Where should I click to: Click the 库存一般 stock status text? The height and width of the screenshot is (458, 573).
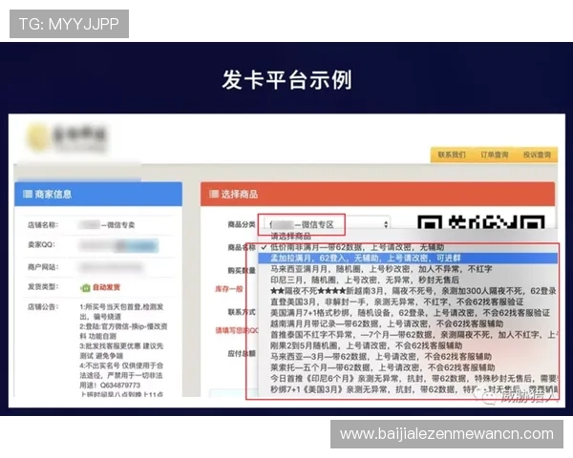229,289
